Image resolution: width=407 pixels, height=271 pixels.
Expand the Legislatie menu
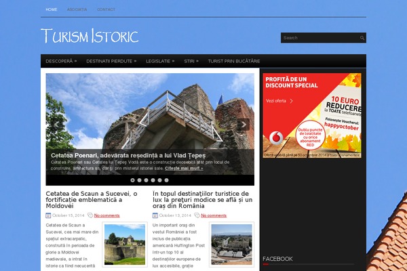point(160,61)
